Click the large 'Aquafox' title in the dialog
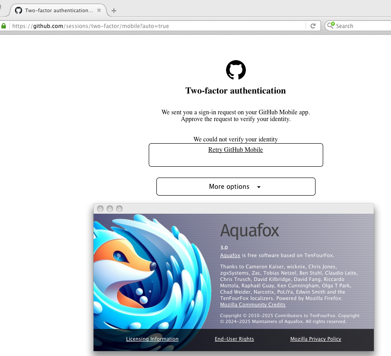 coord(250,231)
